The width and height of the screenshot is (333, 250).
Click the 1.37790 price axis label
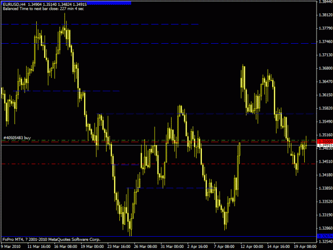pos(326,28)
